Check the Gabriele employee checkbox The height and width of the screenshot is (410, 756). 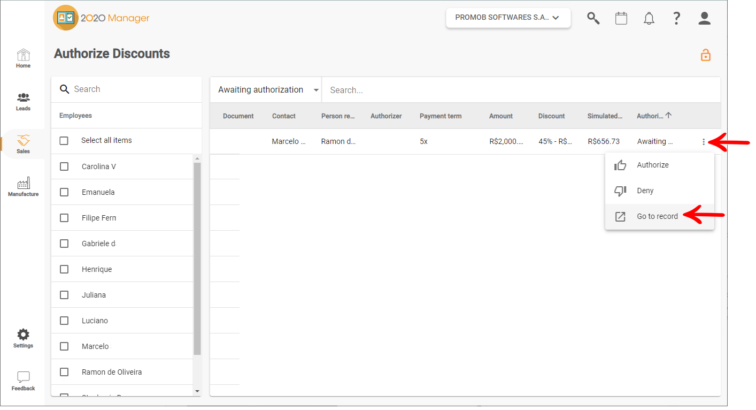64,244
